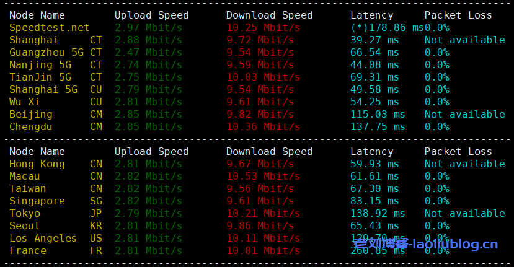Click the Taiwan latency 67.30 ms
This screenshot has height=267, width=514.
tap(374, 189)
